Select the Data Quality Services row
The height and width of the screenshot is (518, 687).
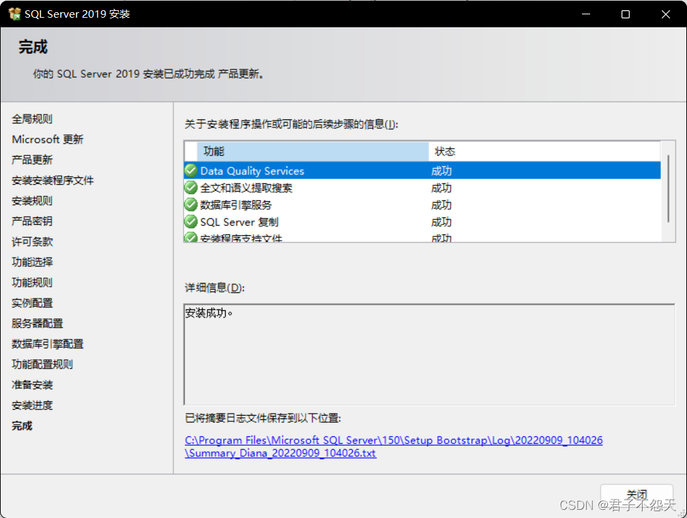(422, 170)
